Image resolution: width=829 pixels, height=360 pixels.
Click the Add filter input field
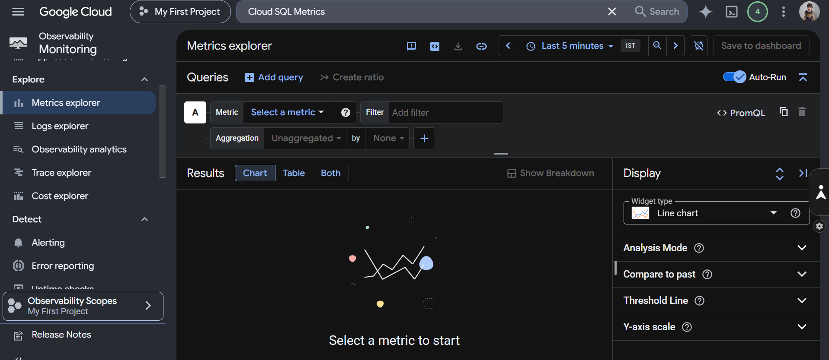coord(445,113)
